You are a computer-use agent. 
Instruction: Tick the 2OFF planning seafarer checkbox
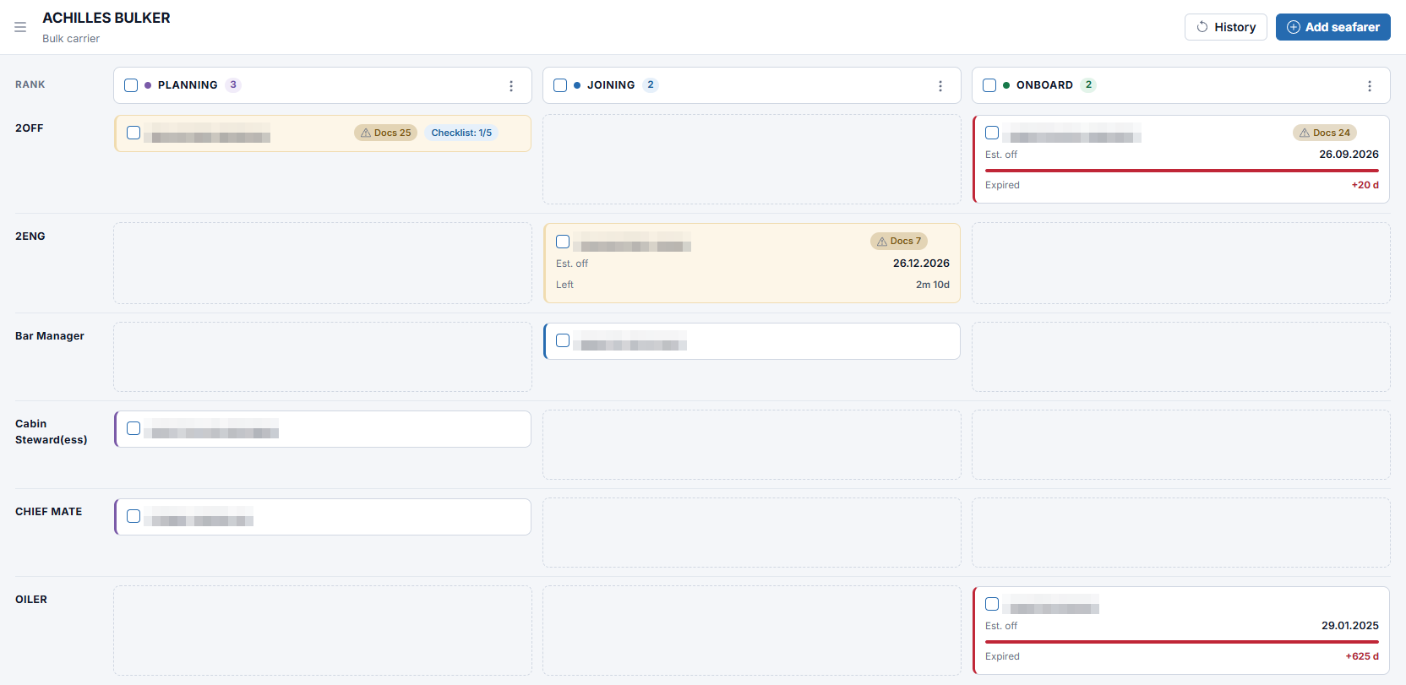tap(134, 133)
